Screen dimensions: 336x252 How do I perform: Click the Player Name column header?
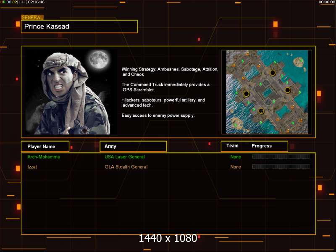[x=45, y=147]
